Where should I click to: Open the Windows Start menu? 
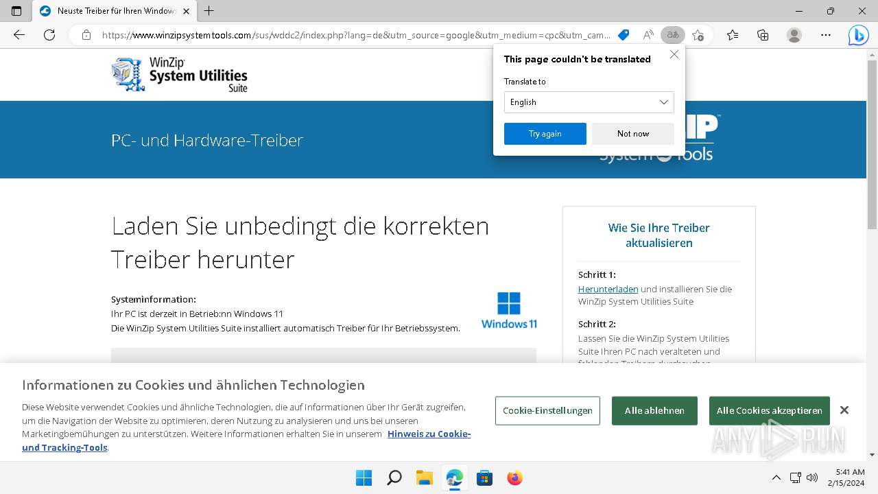click(x=364, y=478)
